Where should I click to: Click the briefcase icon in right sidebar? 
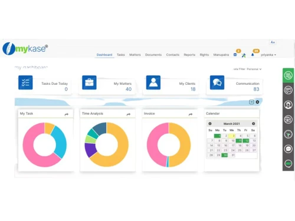click(288, 120)
